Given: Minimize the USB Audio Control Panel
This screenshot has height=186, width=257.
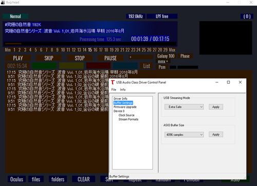Looking at the screenshot, I should (x=217, y=82).
